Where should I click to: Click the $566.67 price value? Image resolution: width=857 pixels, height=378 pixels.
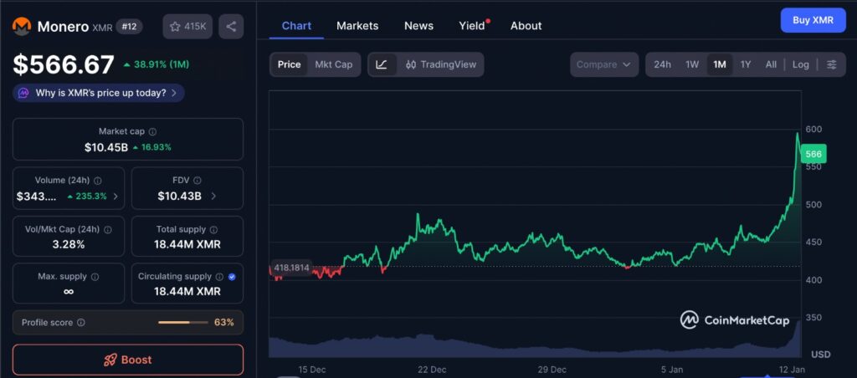[64, 65]
